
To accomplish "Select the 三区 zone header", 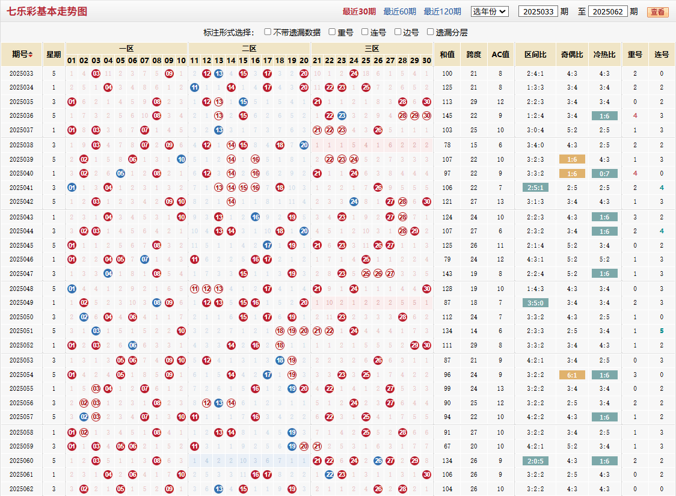I will tap(372, 48).
